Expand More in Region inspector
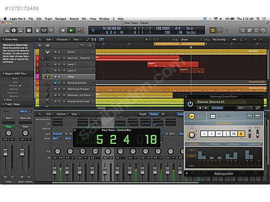The height and width of the screenshot is (202, 270). coord(5,99)
